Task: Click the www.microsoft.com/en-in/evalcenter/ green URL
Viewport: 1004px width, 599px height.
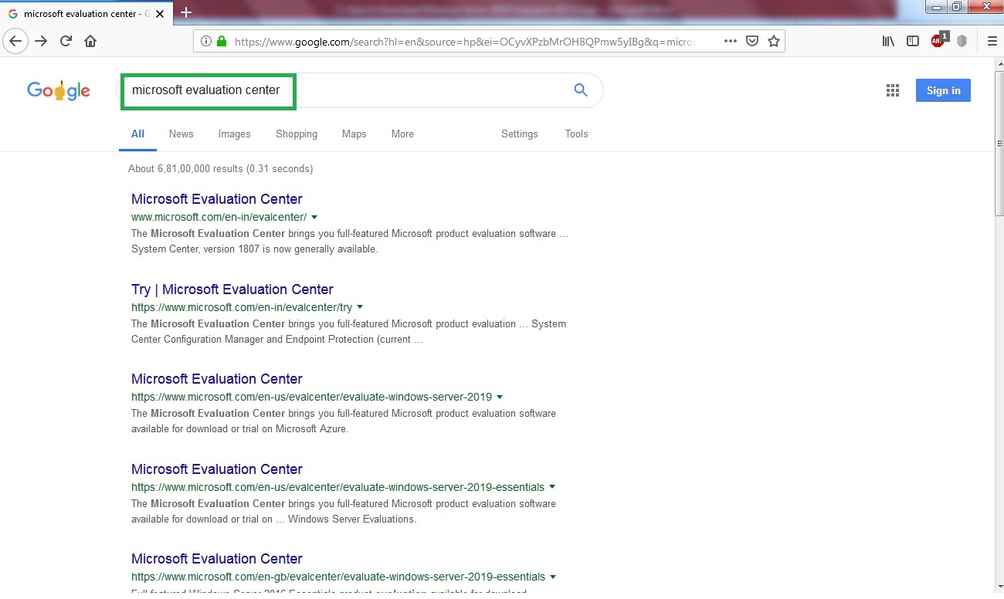Action: [219, 217]
